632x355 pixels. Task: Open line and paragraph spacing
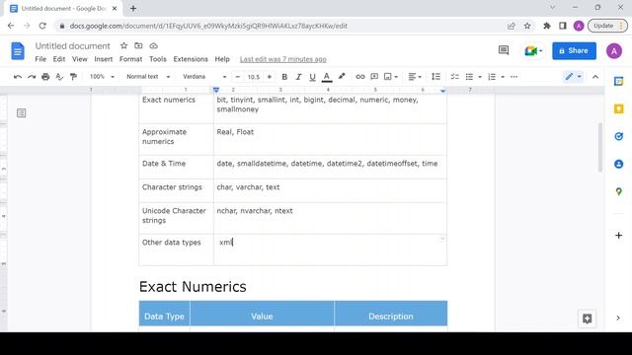[x=435, y=77]
